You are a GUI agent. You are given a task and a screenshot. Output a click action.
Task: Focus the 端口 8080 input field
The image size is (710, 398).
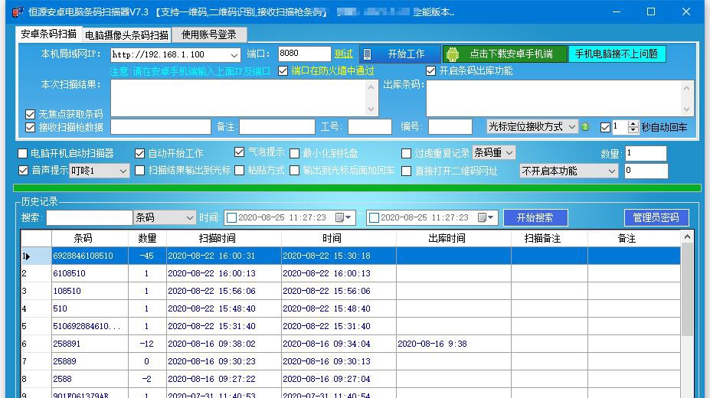pyautogui.click(x=304, y=54)
